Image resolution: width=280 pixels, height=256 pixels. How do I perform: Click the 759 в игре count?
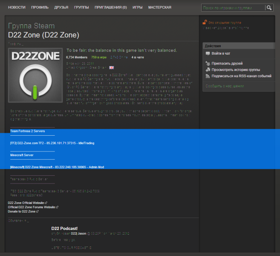coord(99,57)
